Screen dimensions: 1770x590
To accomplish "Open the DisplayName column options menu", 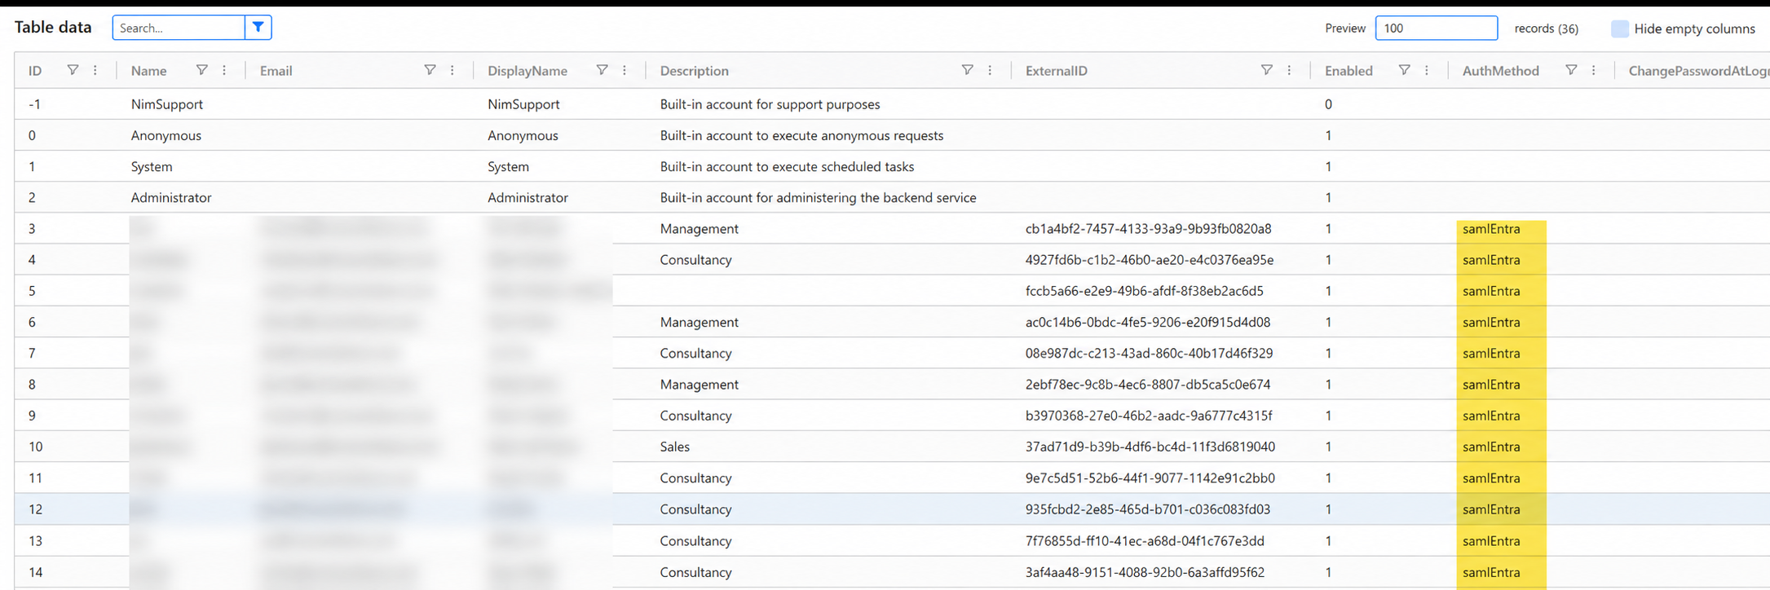I will (625, 70).
